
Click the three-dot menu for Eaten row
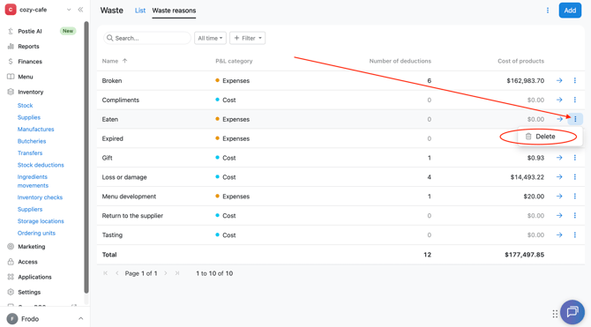[x=575, y=119]
